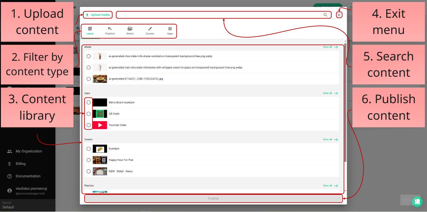
Task: Click the magnifier search icon
Action: point(326,15)
